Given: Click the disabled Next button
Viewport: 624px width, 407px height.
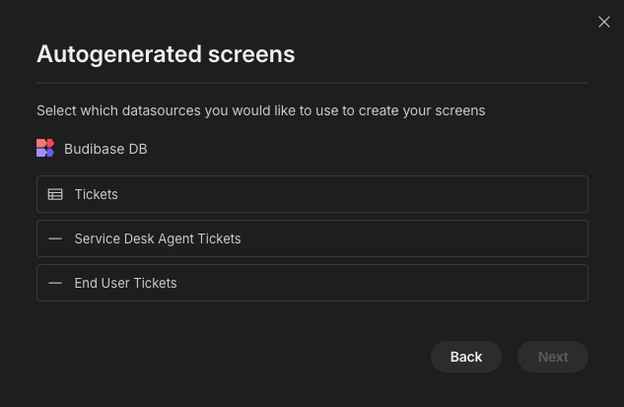Looking at the screenshot, I should [553, 357].
